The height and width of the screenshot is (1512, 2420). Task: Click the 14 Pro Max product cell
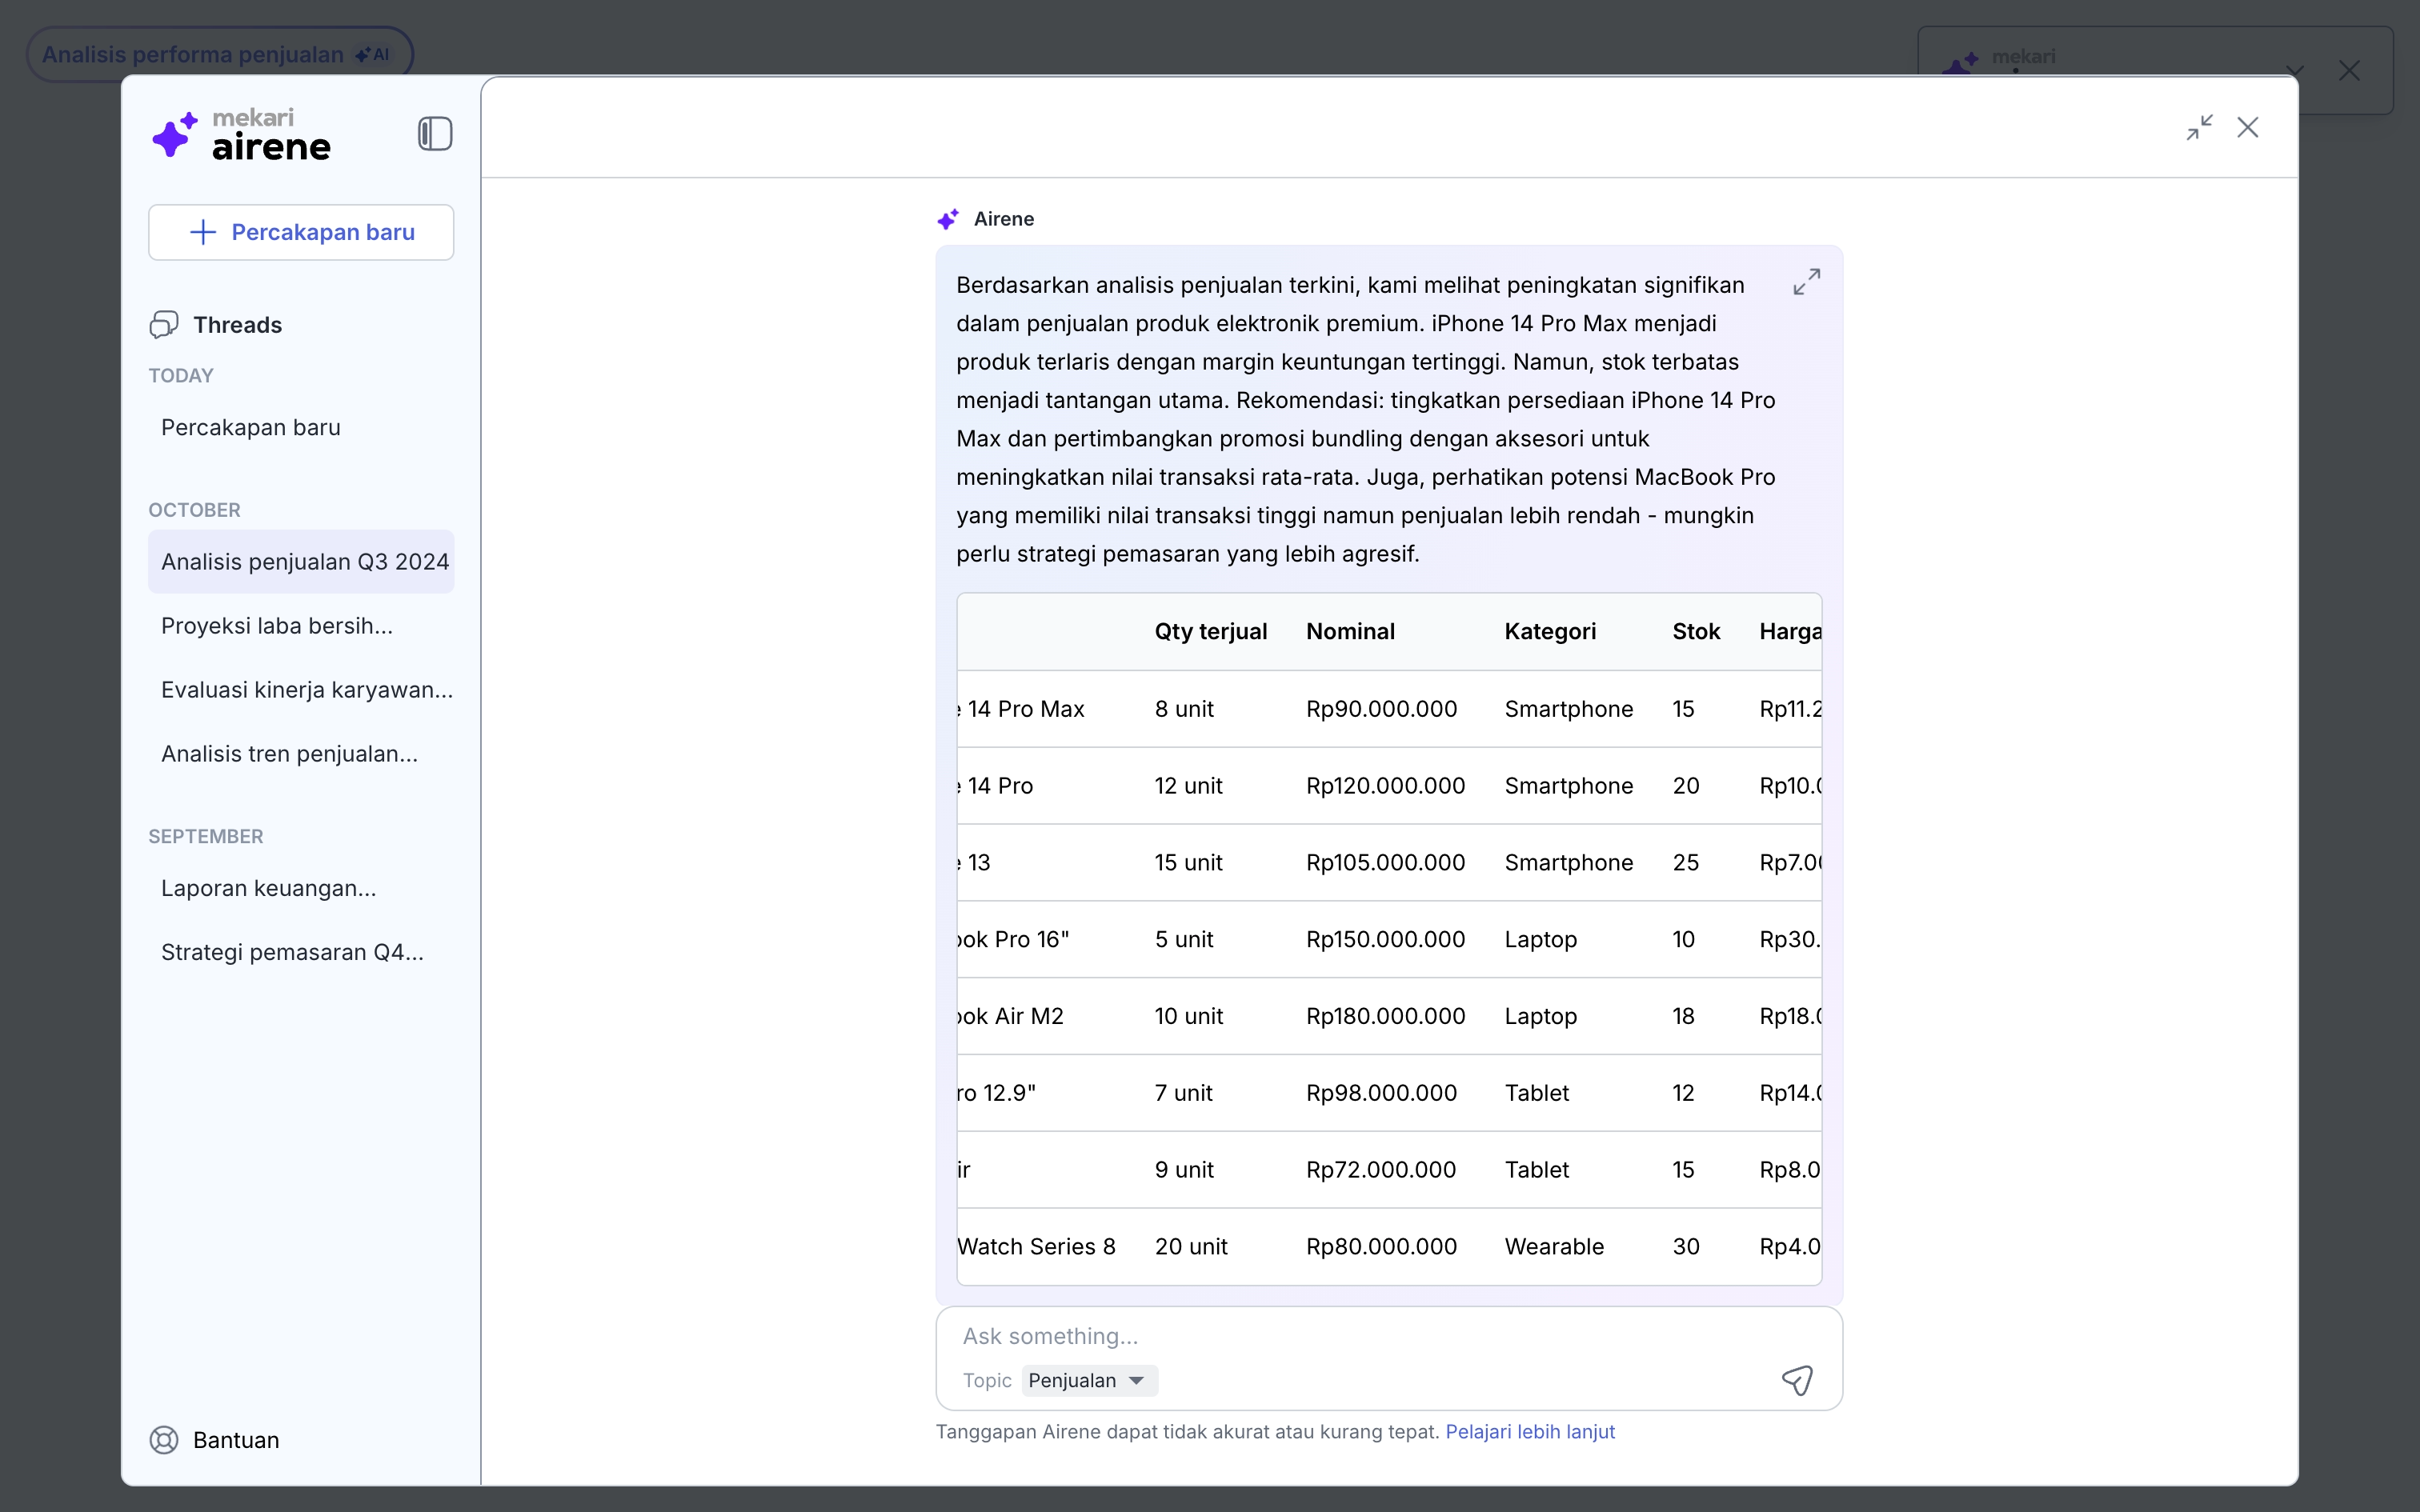[1021, 709]
